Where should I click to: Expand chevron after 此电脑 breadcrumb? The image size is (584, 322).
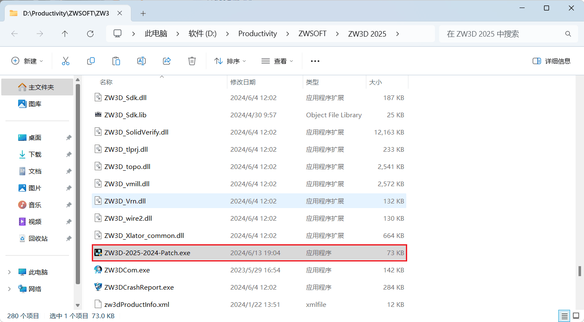click(x=178, y=34)
